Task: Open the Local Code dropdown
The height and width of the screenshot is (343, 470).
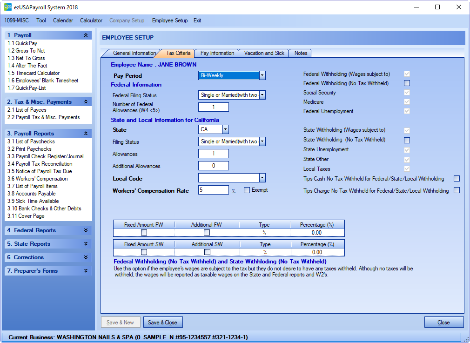Action: coord(262,178)
